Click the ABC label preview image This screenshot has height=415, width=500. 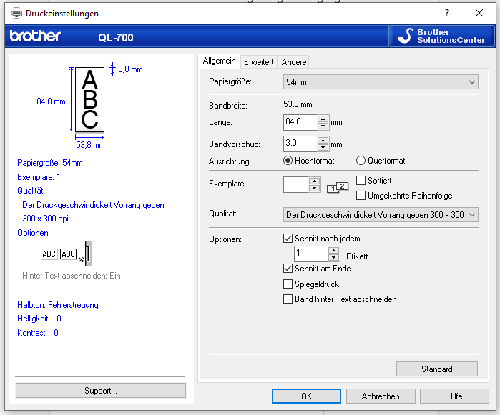pyautogui.click(x=89, y=99)
